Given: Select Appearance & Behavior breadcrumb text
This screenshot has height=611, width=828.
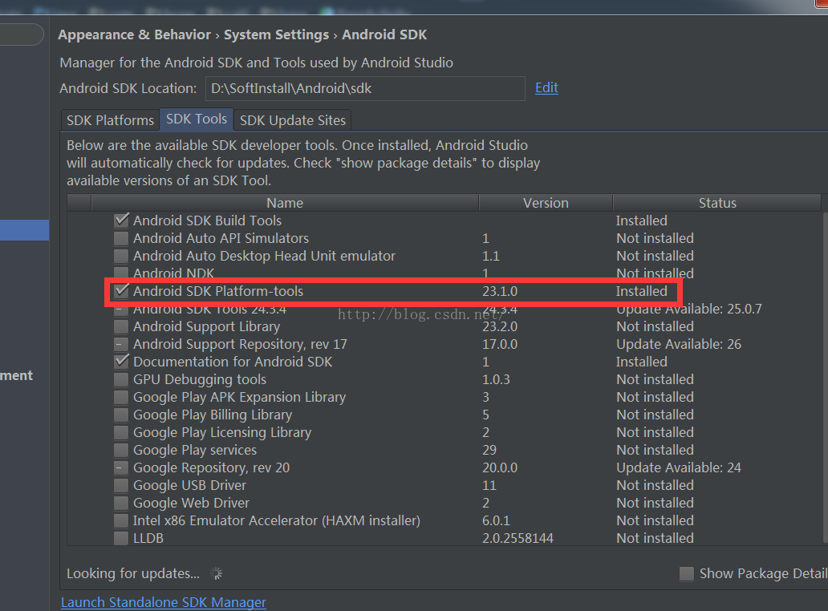Looking at the screenshot, I should pyautogui.click(x=135, y=34).
